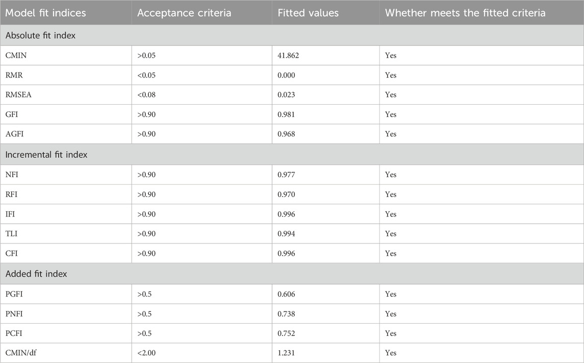Click the RMSEA criterion <0.08

[x=146, y=95]
